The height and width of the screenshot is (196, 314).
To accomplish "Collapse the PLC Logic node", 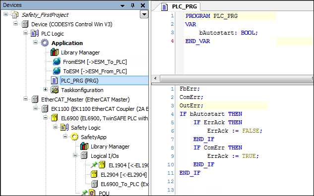I will [x=25, y=33].
